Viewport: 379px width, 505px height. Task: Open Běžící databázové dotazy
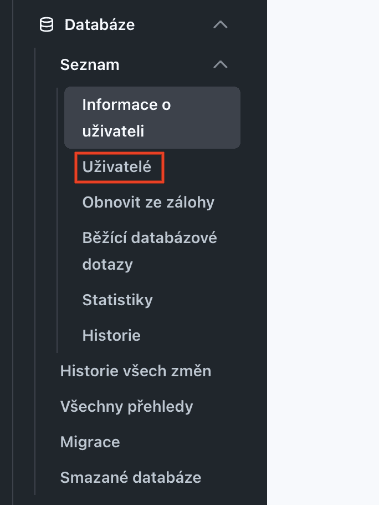(x=150, y=251)
